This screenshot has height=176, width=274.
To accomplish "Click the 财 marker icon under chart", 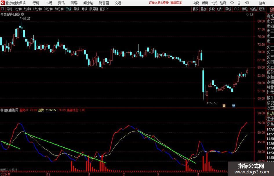I will pos(234,106).
